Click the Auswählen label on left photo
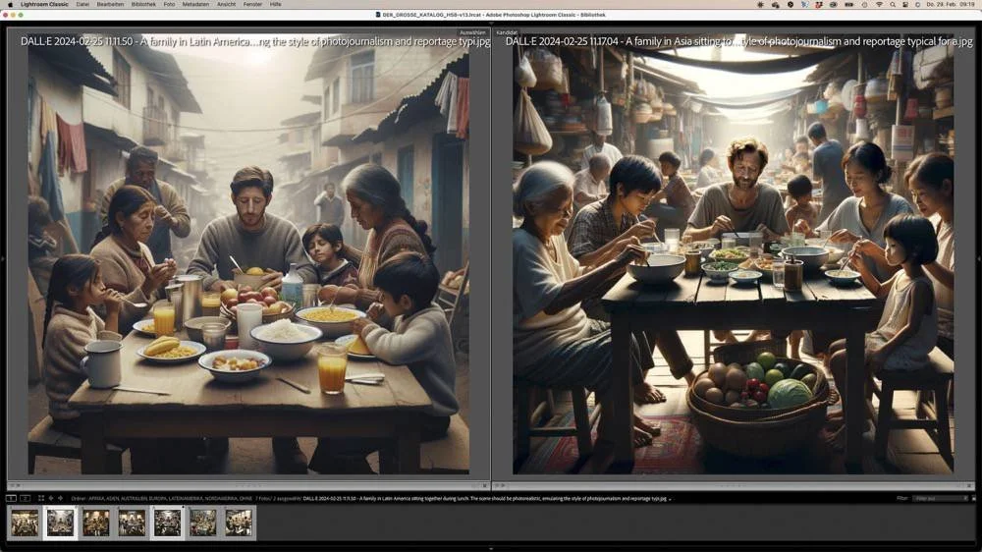The image size is (982, 552). [x=473, y=32]
